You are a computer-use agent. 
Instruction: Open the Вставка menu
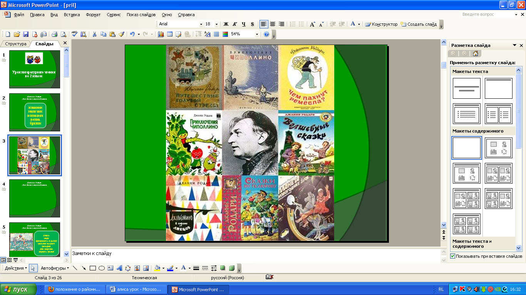pos(72,15)
